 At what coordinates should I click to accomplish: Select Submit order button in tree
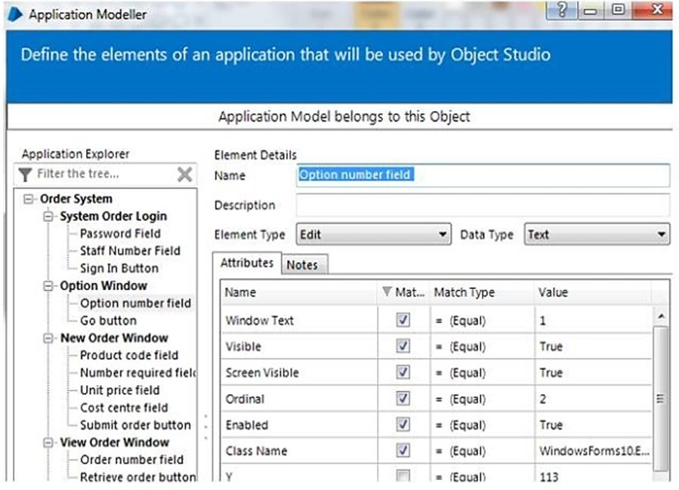click(x=135, y=425)
